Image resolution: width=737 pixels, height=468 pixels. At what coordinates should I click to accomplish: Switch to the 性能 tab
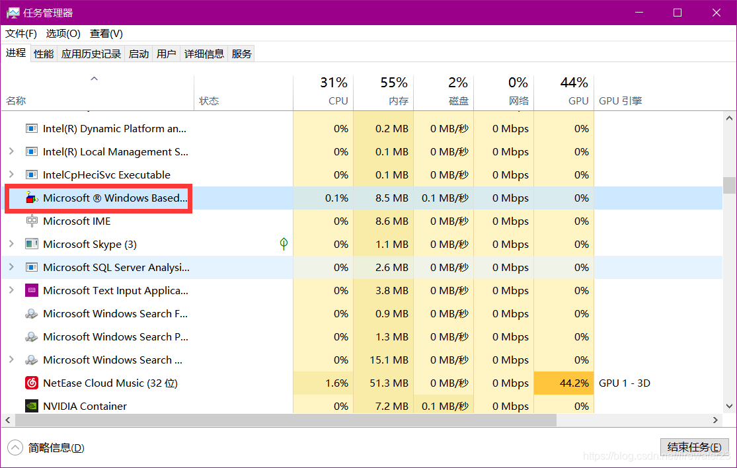coord(44,54)
